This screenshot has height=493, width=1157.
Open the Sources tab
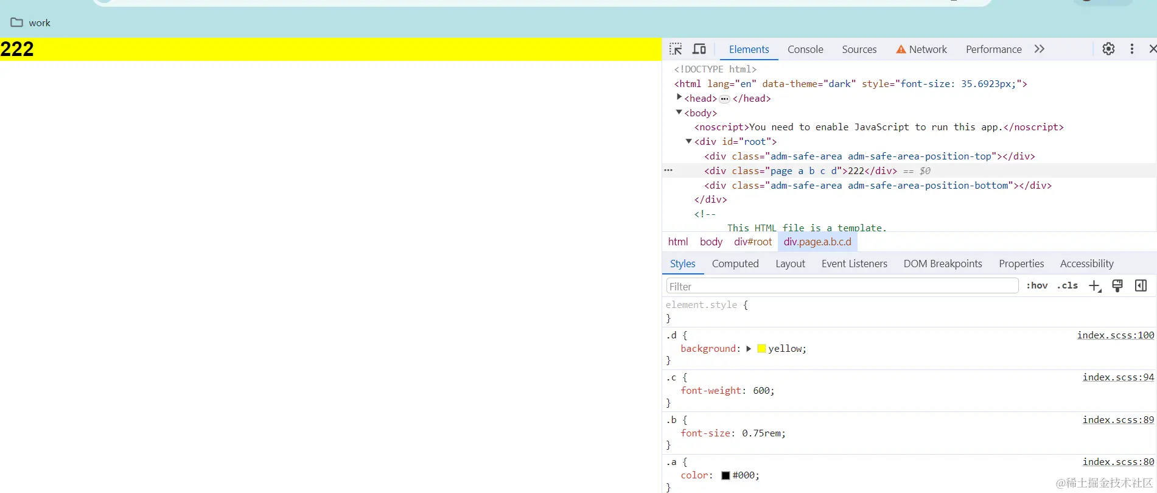pyautogui.click(x=859, y=49)
